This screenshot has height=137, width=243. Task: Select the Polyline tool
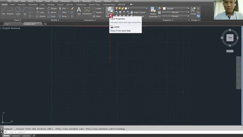(x=10, y=11)
